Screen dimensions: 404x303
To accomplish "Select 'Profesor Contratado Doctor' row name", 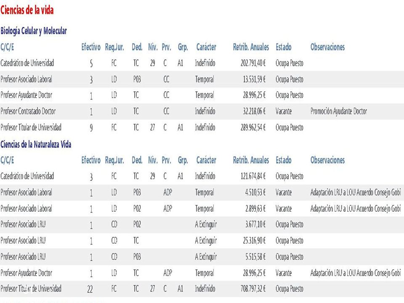I will pyautogui.click(x=28, y=111).
